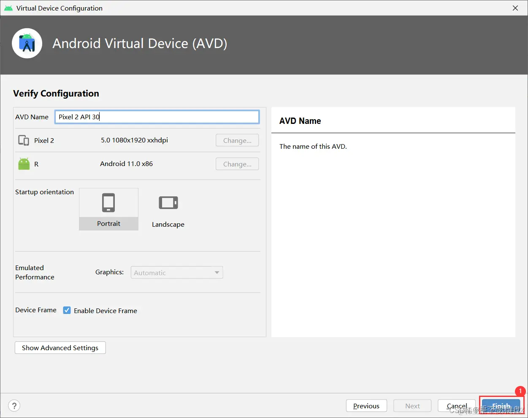Click the Android icon in title bar
Image resolution: width=528 pixels, height=418 pixels.
[8, 8]
